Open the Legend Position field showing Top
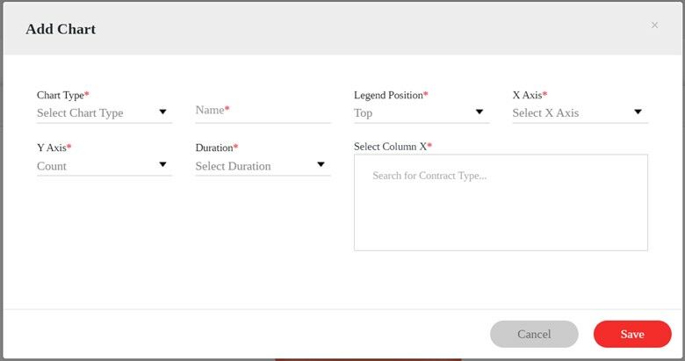The width and height of the screenshot is (685, 361). click(408, 112)
